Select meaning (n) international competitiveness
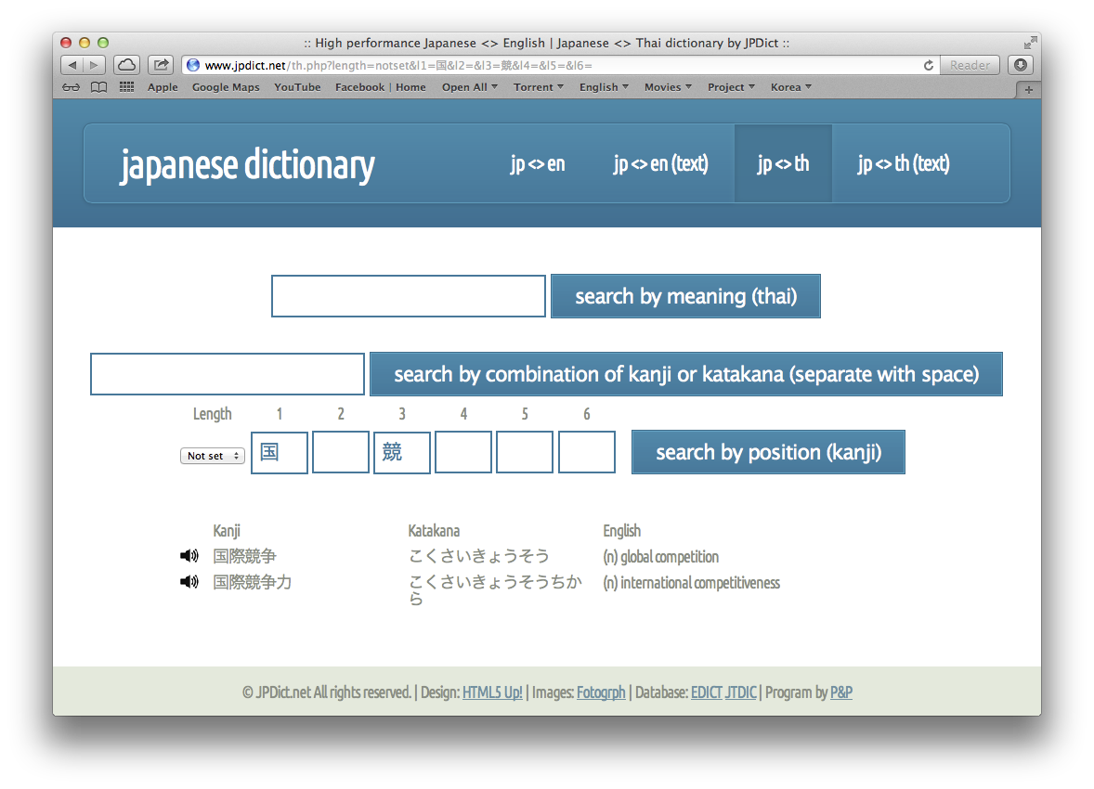1094x789 pixels. (692, 583)
